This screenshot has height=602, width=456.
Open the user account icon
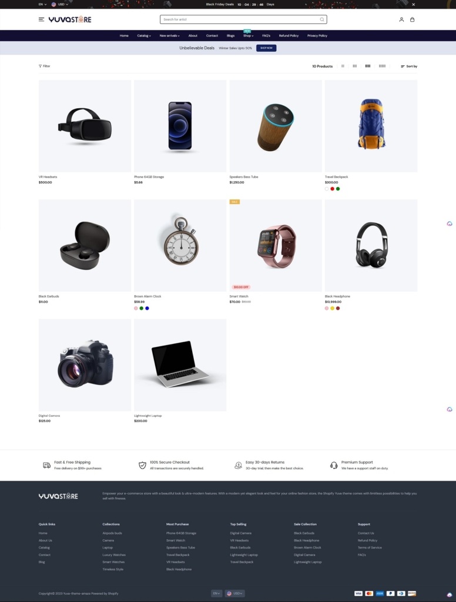[x=401, y=19]
